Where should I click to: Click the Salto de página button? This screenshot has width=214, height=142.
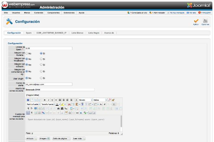[61, 138]
